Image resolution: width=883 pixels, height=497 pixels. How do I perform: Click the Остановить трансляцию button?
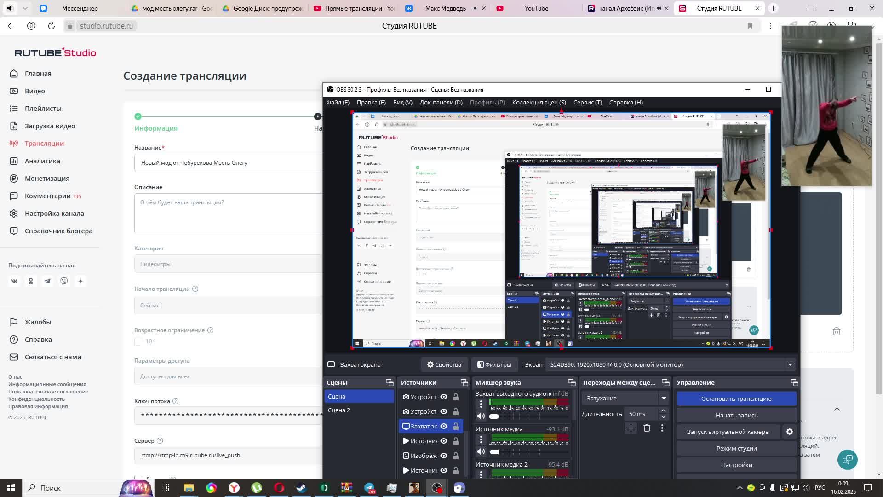pos(736,399)
